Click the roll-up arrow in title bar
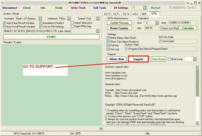This screenshot has width=202, height=136. click(188, 3)
